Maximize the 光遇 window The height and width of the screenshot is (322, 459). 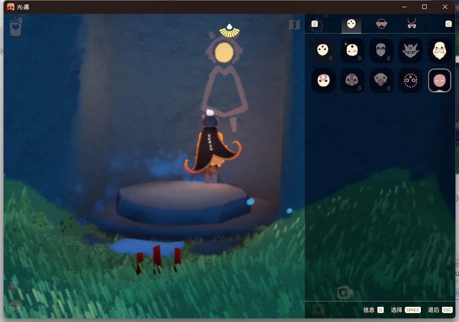(424, 7)
